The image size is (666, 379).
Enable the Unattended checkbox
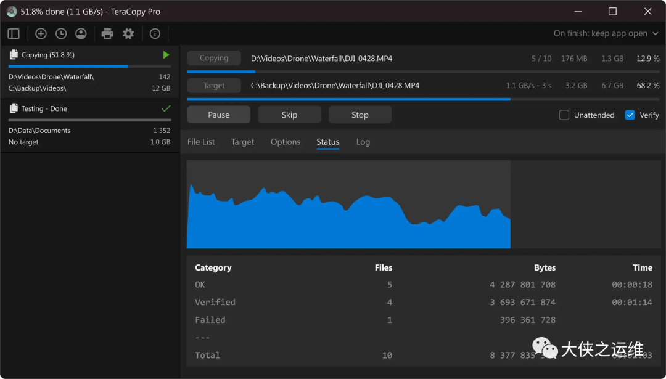click(564, 115)
